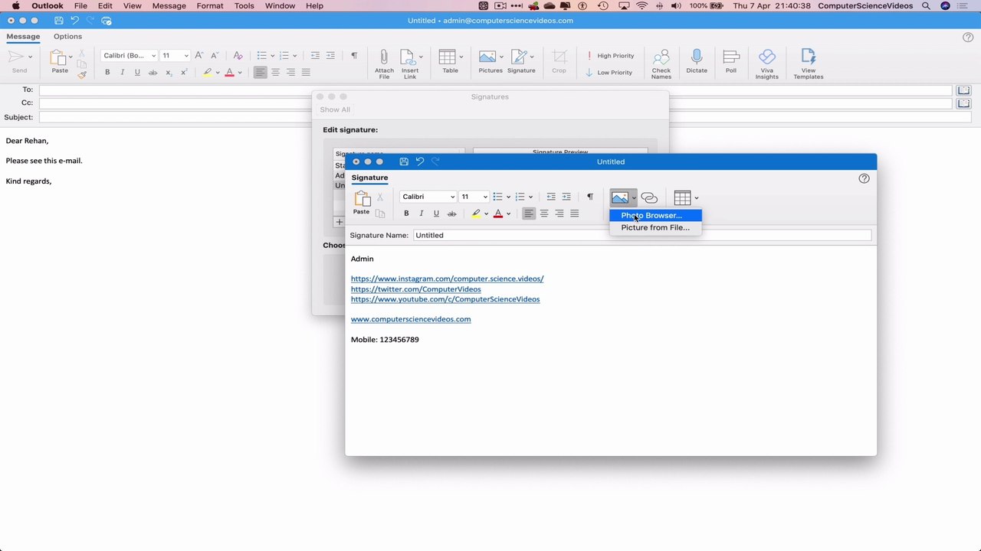Image resolution: width=981 pixels, height=551 pixels.
Task: Expand table dropdown arrow in Signature window
Action: 697,198
